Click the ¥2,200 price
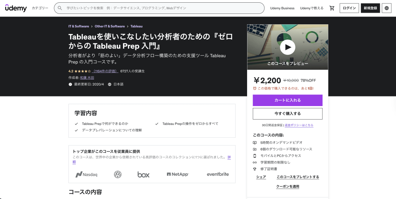This screenshot has width=396, height=199. pyautogui.click(x=267, y=80)
